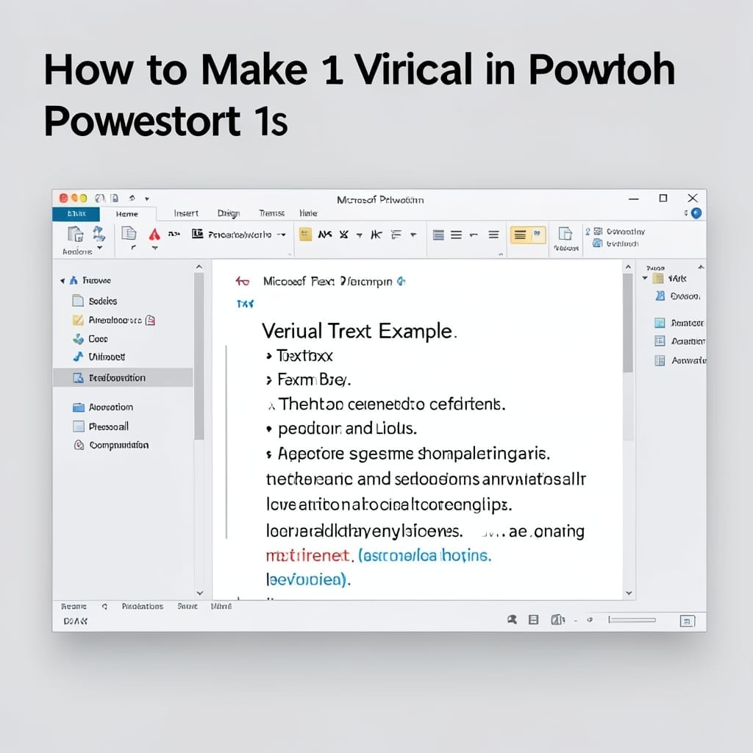Click 'Snore' in the status bar
This screenshot has height=753, width=753.
click(188, 607)
